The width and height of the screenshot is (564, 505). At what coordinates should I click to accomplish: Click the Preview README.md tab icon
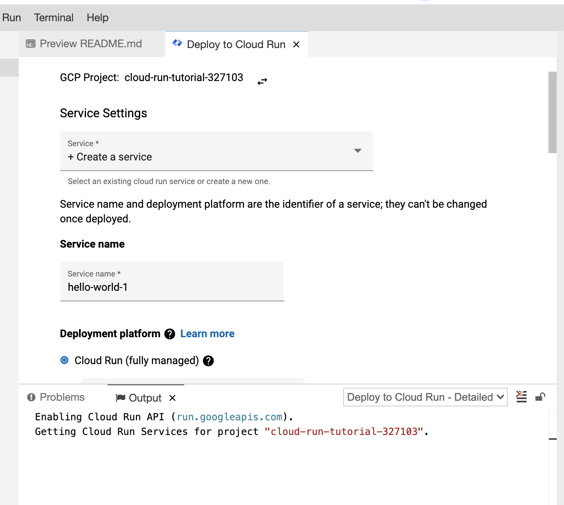click(x=31, y=44)
